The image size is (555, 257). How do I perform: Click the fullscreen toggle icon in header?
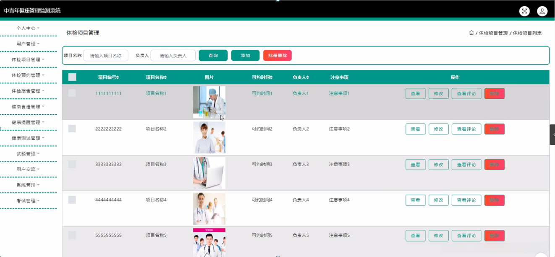click(524, 11)
